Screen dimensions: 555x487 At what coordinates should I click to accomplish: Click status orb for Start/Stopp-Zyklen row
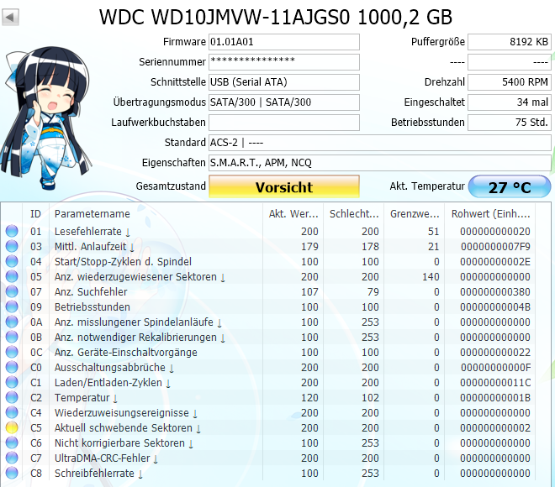point(12,261)
